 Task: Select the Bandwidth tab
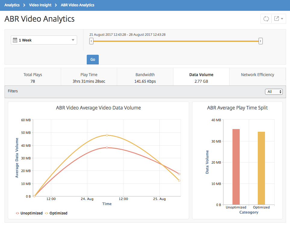tap(145, 78)
